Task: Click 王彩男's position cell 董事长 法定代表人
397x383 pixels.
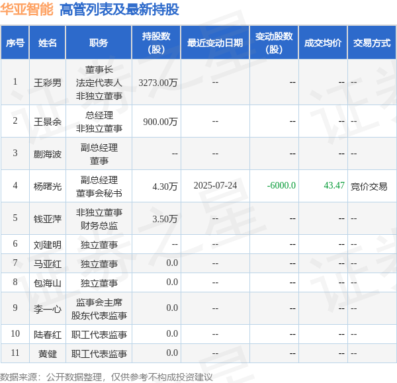Action: [x=99, y=83]
